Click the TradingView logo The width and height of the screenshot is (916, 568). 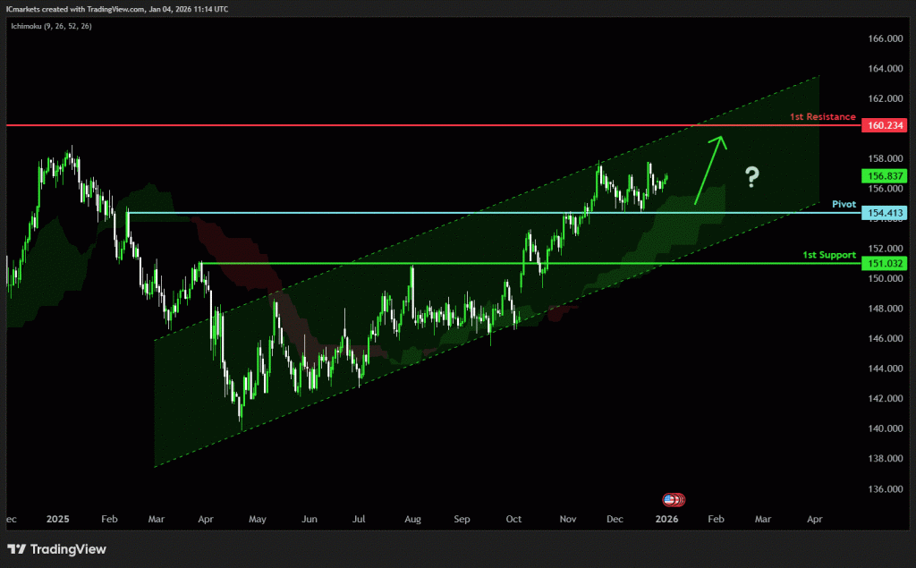pos(56,548)
